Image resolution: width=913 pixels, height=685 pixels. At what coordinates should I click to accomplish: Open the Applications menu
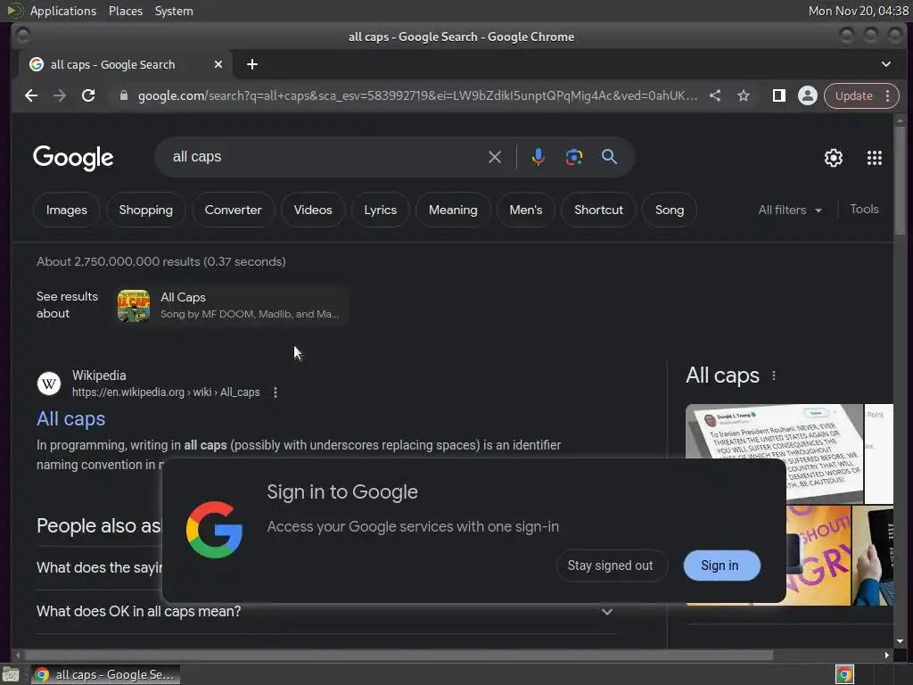click(x=63, y=11)
